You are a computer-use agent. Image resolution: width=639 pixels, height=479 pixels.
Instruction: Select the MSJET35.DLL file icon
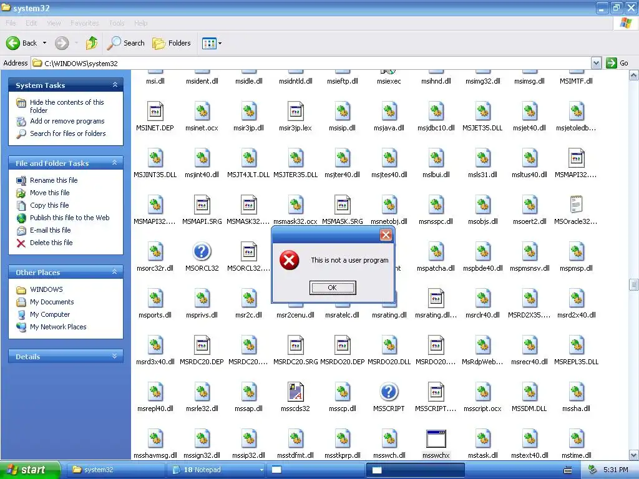click(483, 111)
